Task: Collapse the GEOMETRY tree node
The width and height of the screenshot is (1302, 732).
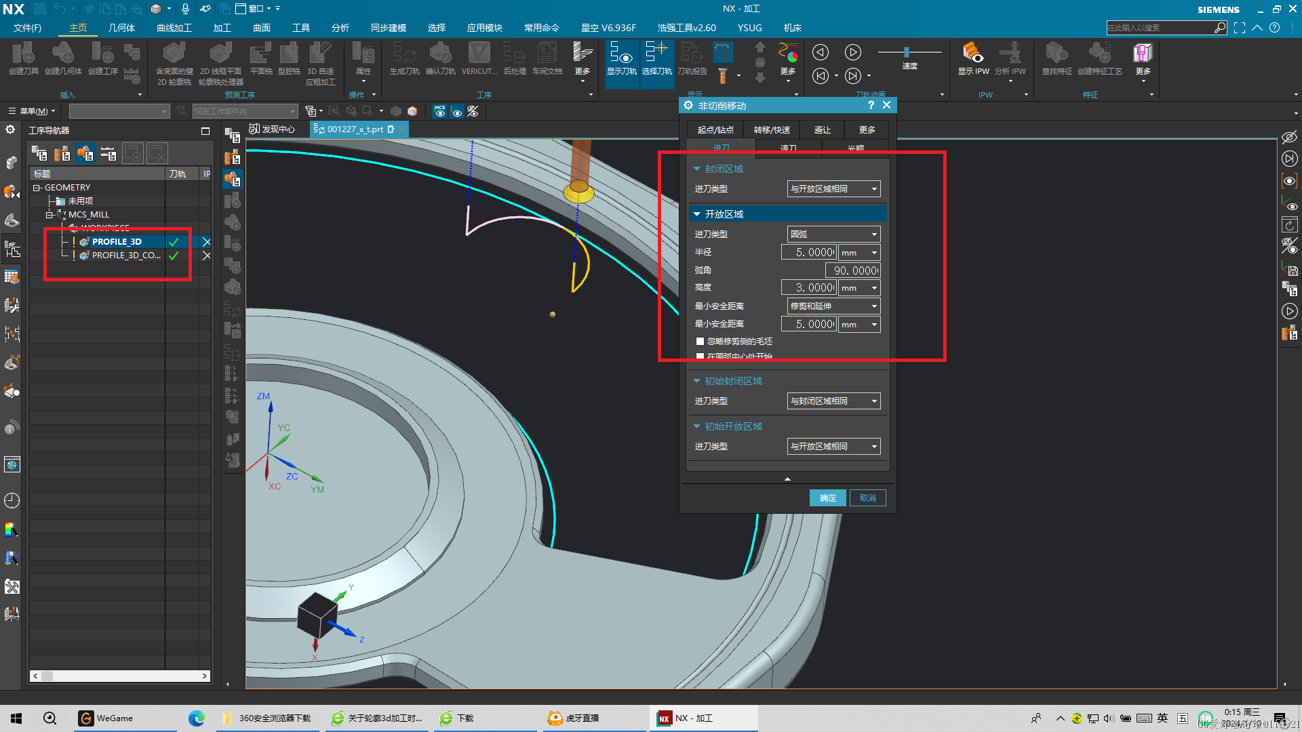Action: pos(37,188)
